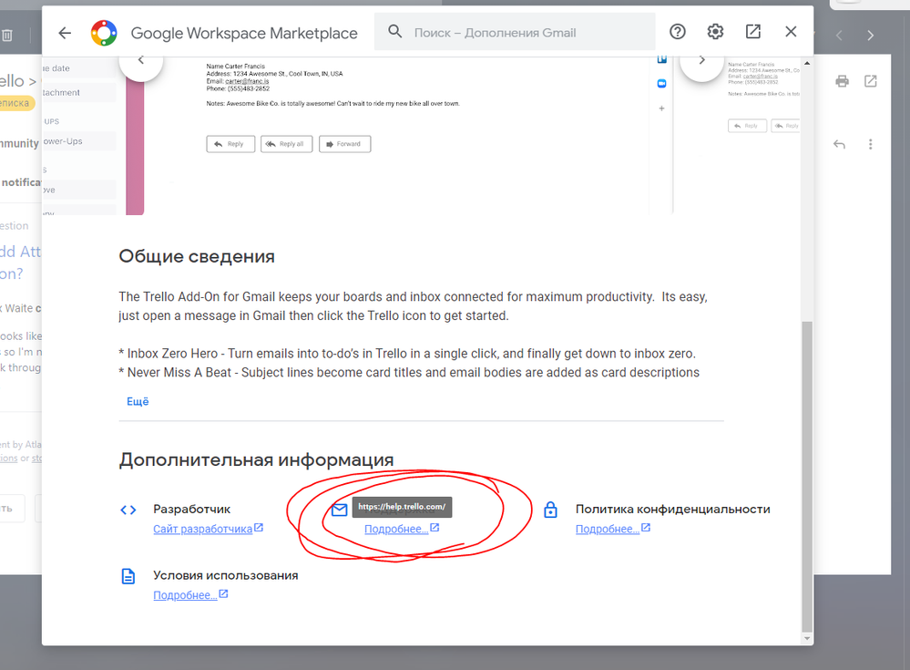This screenshot has width=910, height=670.
Task: Click the privacy policy lock icon
Action: [x=550, y=510]
